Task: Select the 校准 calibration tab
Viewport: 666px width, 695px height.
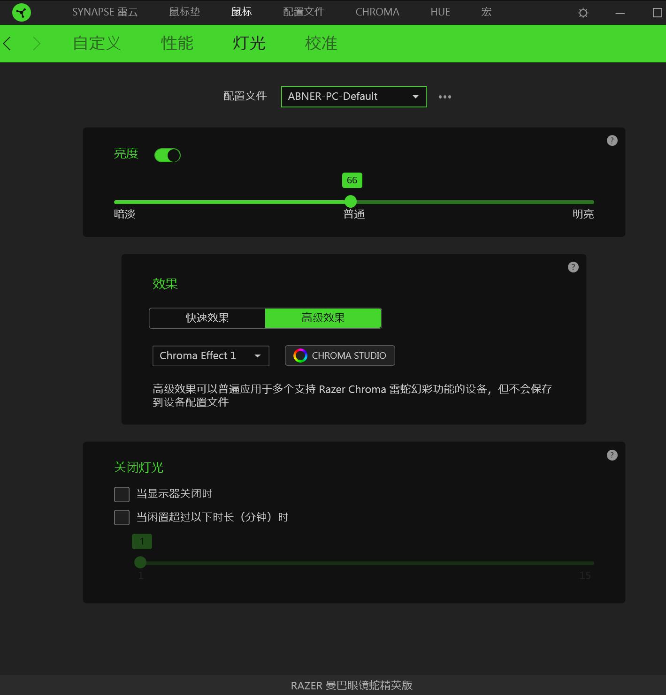Action: point(321,43)
